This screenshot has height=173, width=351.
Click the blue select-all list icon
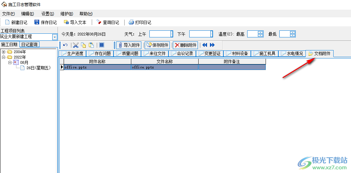tap(101, 45)
